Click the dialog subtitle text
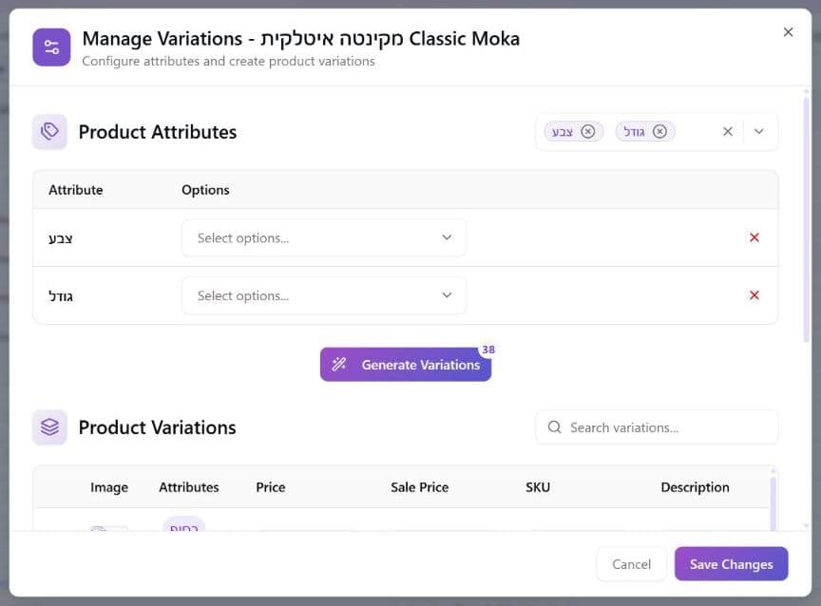The width and height of the screenshot is (821, 606). click(x=228, y=61)
